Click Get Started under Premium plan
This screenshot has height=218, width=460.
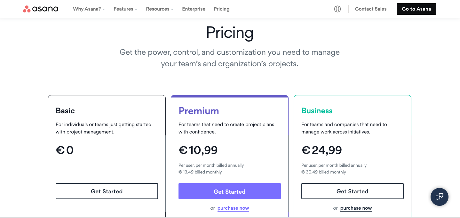click(230, 191)
